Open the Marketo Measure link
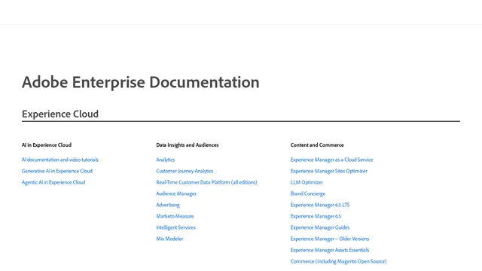Screen dimensions: 482x271 175,216
